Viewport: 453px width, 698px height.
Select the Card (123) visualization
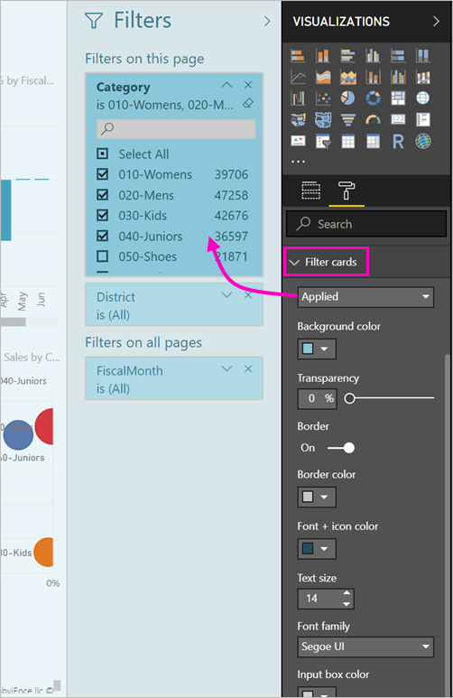coord(398,119)
